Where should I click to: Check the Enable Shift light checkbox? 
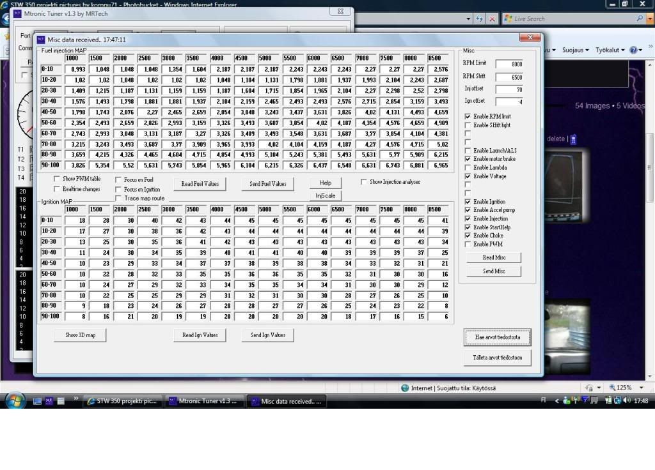point(468,125)
